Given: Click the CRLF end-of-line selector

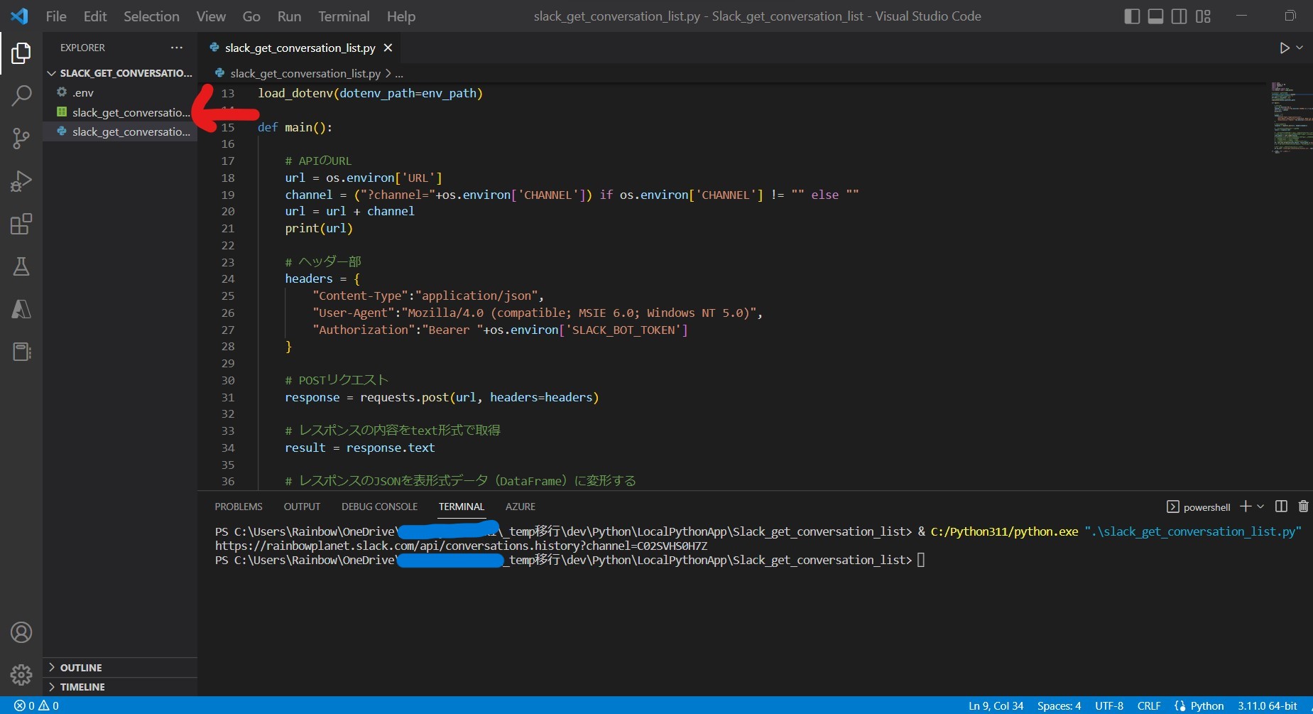Looking at the screenshot, I should coord(1149,705).
